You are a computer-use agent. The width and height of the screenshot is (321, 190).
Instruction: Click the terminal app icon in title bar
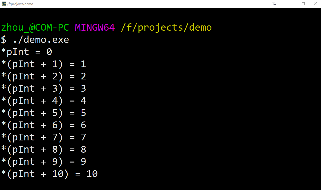(4, 4)
